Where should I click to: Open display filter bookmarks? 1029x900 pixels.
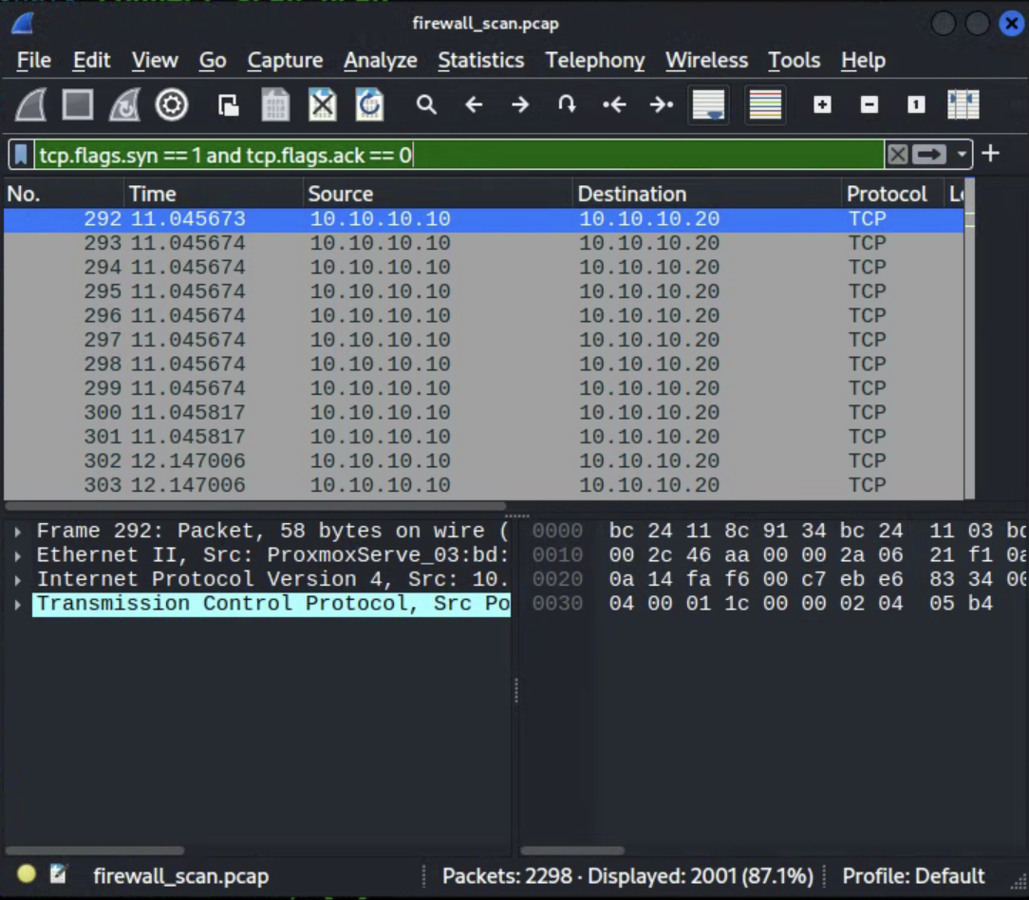[x=20, y=154]
